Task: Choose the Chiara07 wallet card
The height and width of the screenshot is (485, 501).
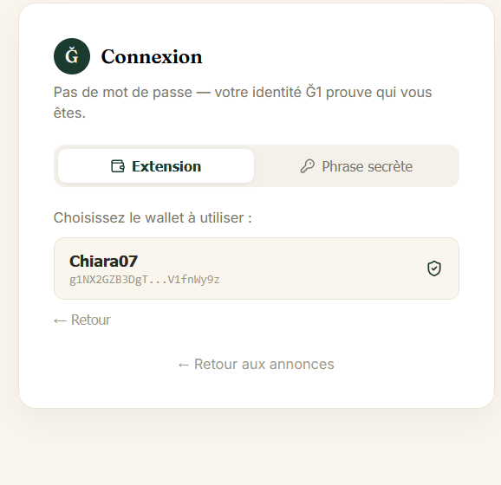Action: (x=257, y=268)
